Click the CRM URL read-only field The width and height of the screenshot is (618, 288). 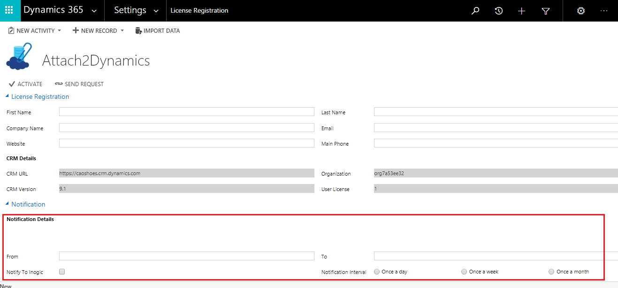(x=187, y=173)
